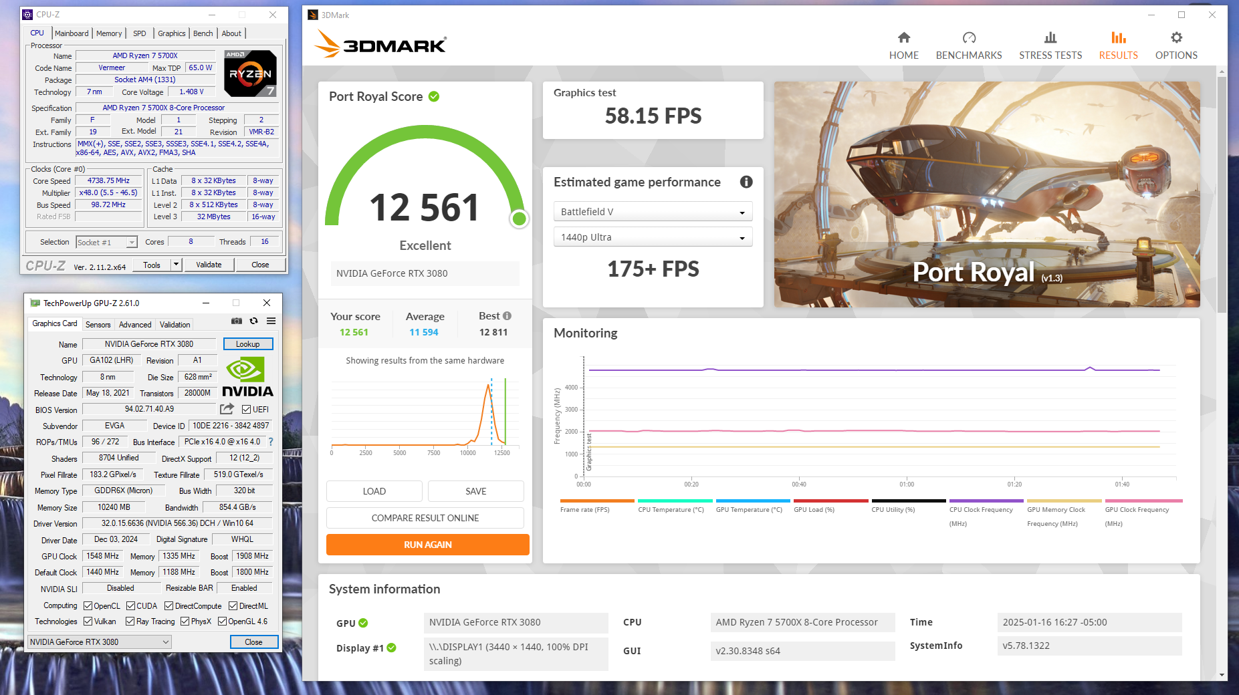Switch to the Advanced tab in GPU-Z

point(135,325)
